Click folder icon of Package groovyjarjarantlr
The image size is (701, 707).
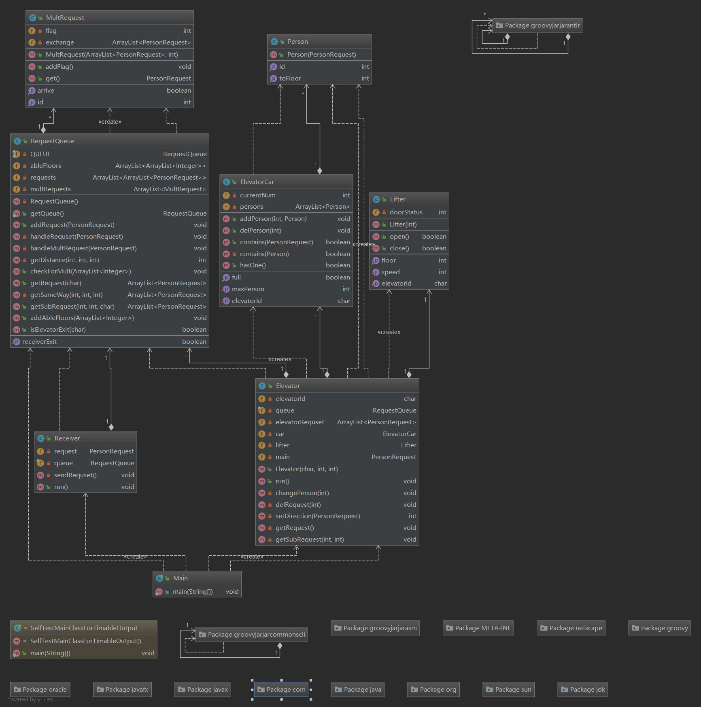499,25
